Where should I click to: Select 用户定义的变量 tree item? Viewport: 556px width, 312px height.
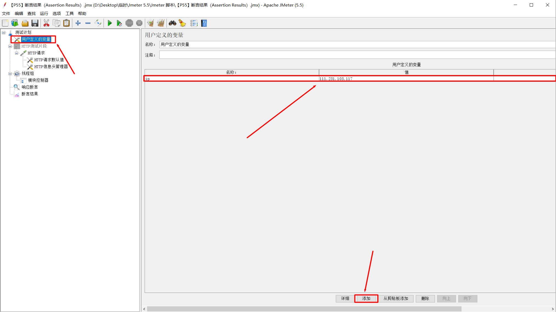point(36,39)
